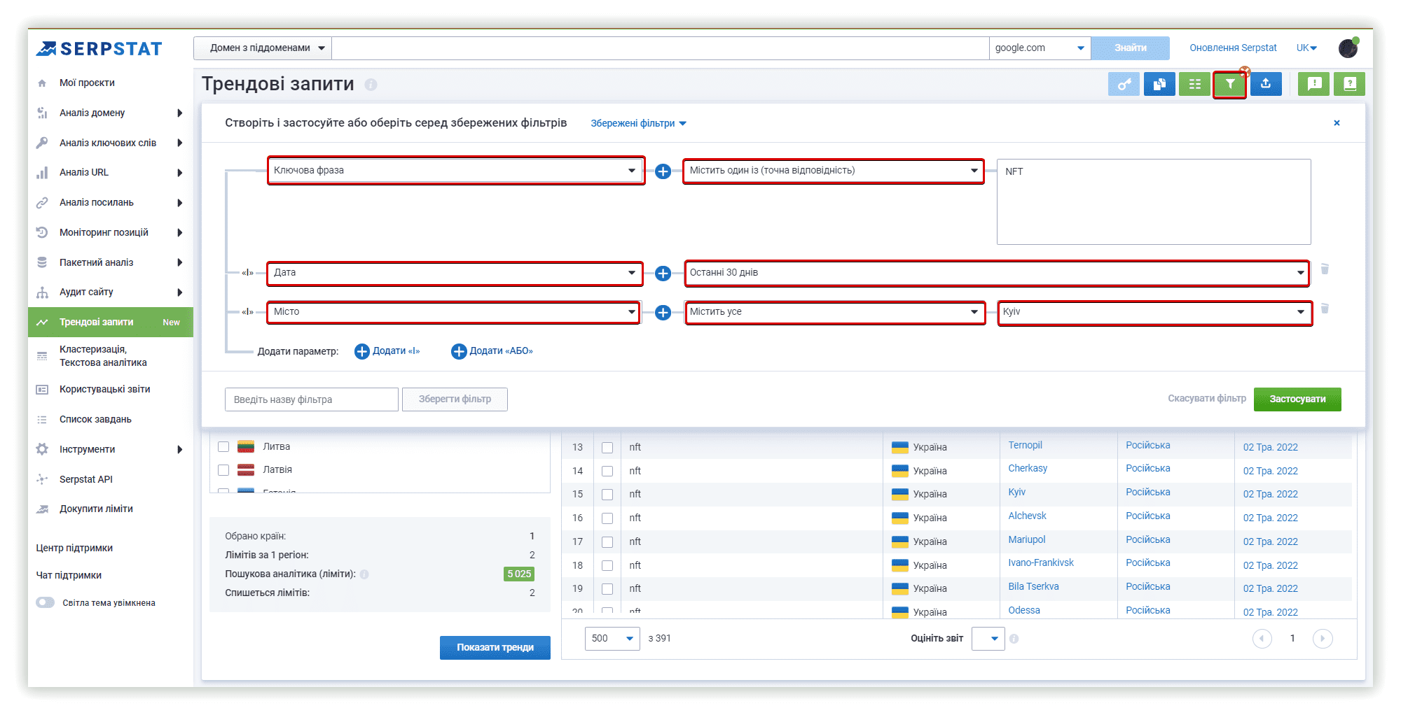Expand Аналіз ключових слів sidebar menu

(111, 143)
